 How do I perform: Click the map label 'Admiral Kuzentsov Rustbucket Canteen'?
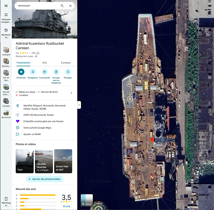(165, 140)
